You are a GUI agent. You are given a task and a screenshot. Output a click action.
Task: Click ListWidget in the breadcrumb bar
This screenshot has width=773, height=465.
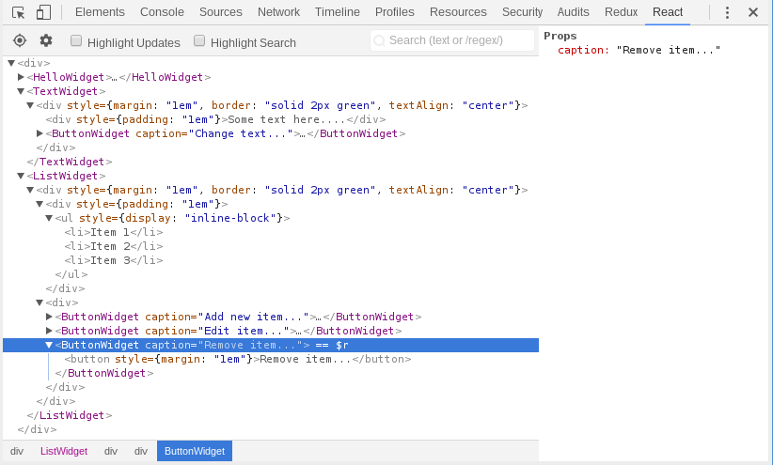(x=64, y=451)
